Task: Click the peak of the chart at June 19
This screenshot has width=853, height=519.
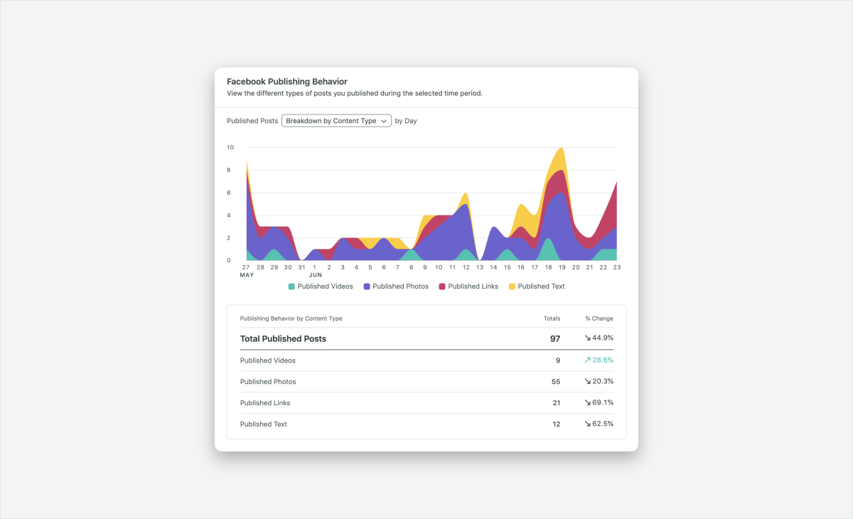Action: [562, 148]
